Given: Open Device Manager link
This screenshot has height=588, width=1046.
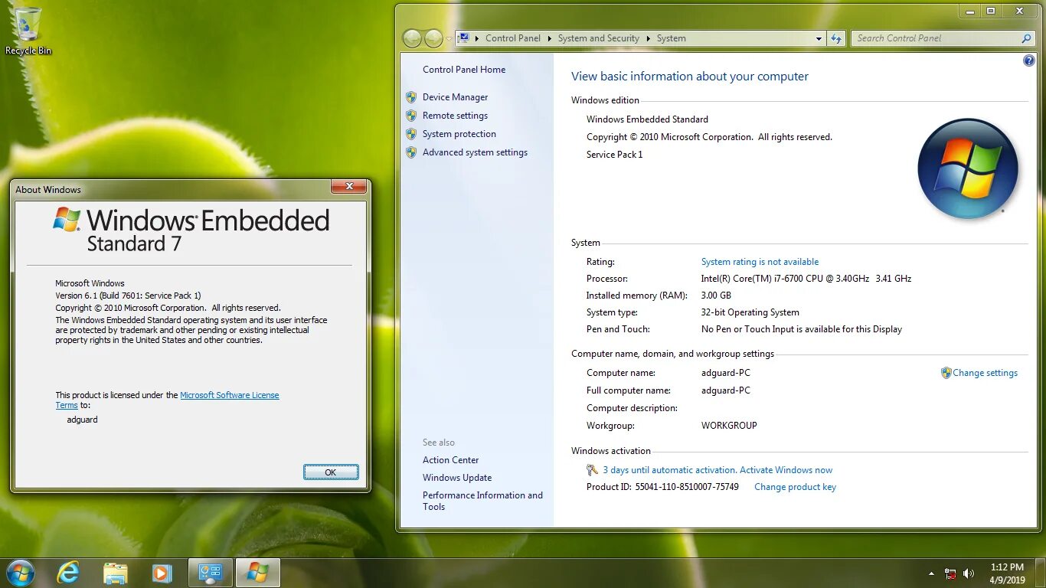Looking at the screenshot, I should point(455,97).
